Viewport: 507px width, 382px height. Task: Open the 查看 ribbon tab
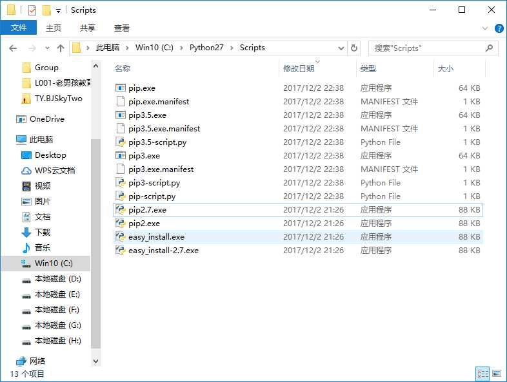(122, 28)
